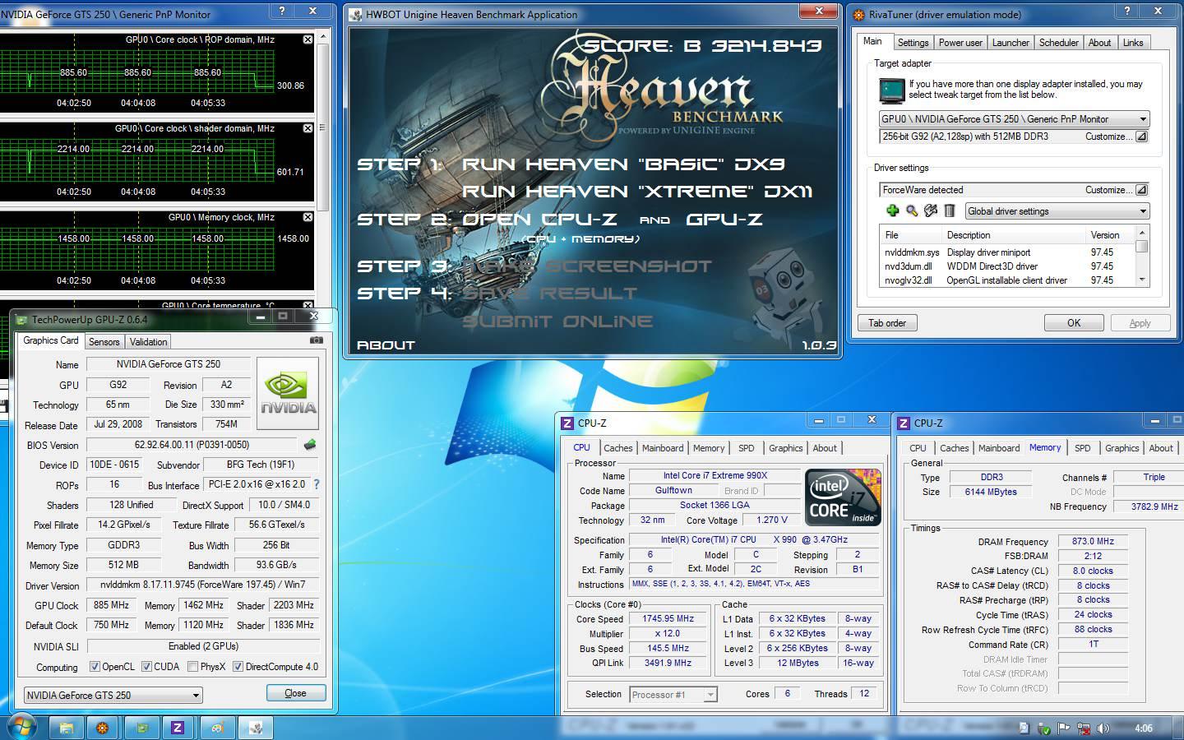Image resolution: width=1184 pixels, height=740 pixels.
Task: Toggle the CUDA checkbox in GPU-Z
Action: click(x=146, y=667)
